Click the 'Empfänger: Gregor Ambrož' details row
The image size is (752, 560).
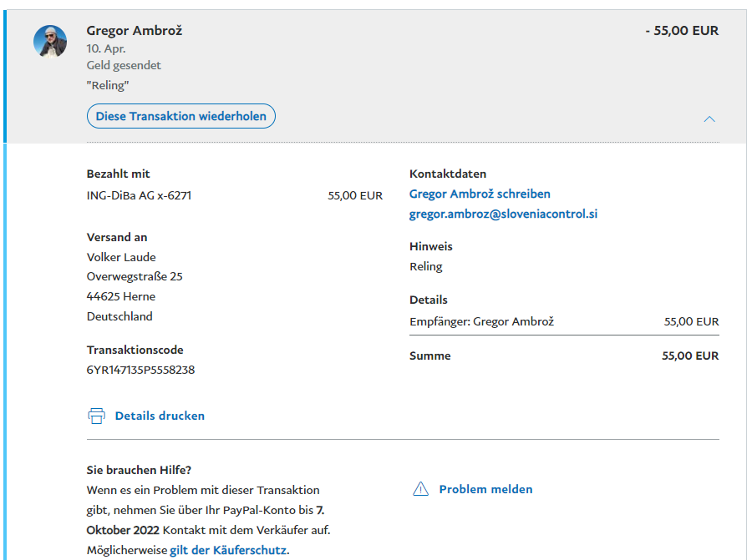click(481, 321)
